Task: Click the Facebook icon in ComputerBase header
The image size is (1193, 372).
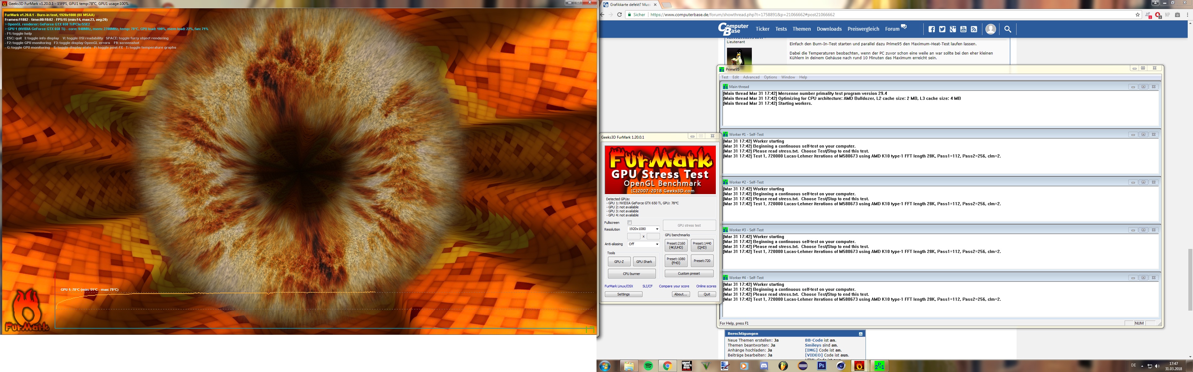Action: (x=931, y=29)
